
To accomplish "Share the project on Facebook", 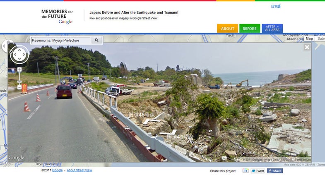I will (x=275, y=171).
